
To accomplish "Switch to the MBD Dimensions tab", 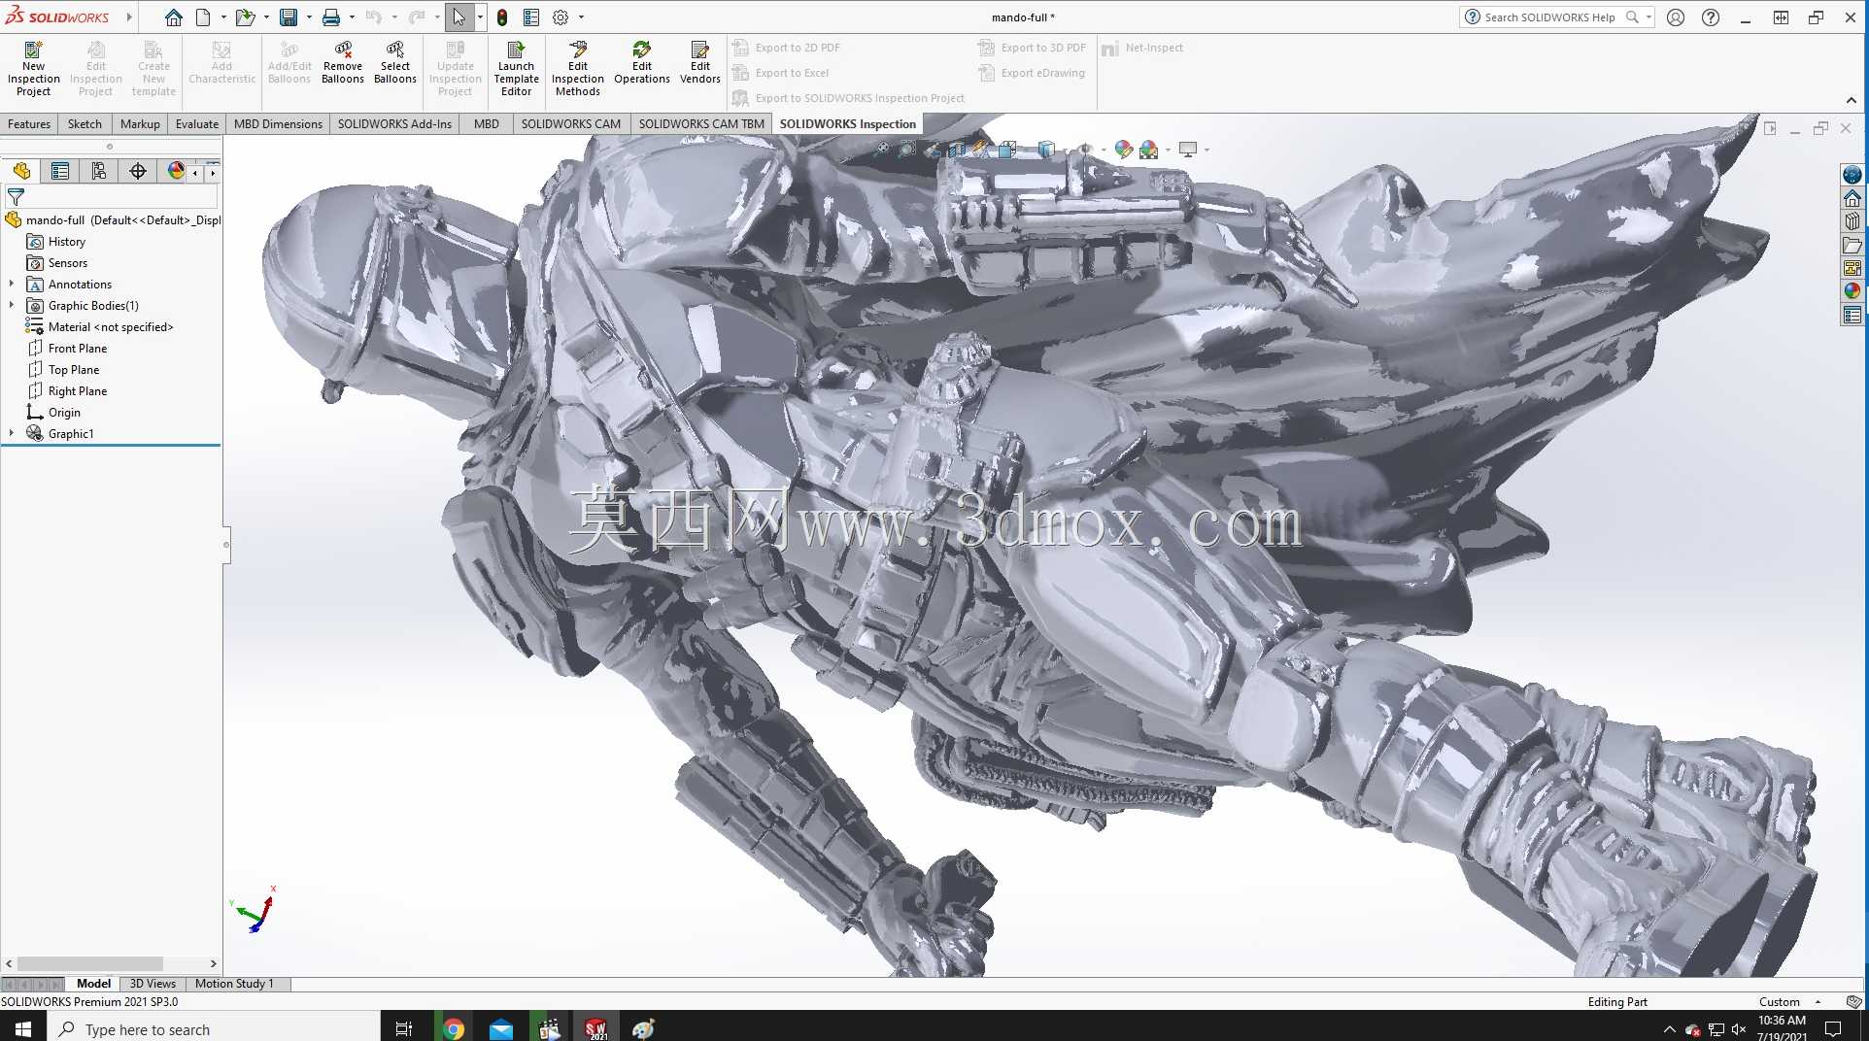I will pyautogui.click(x=278, y=124).
